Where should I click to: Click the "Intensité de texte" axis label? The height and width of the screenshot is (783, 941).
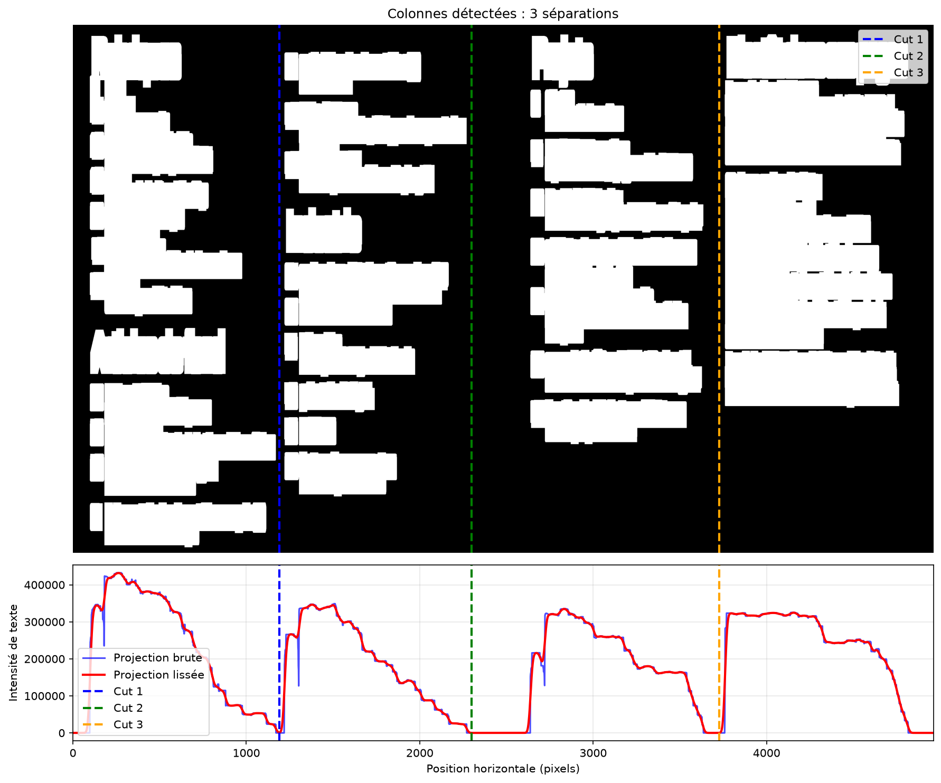[x=13, y=653]
